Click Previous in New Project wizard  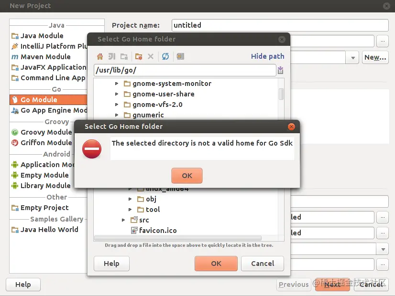point(294,285)
